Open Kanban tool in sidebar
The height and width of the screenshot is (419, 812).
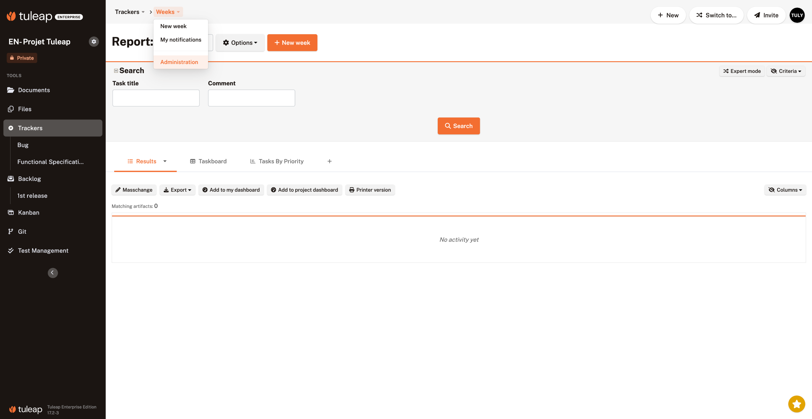29,212
